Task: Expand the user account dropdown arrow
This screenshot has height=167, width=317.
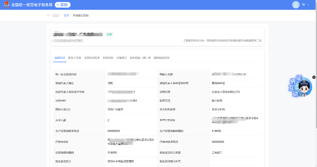Action: click(308, 5)
